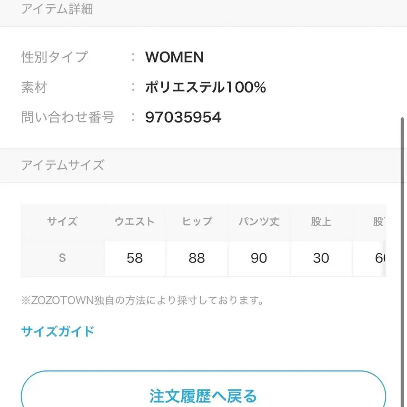Tap the アイテム詳細 section header
This screenshot has height=407, width=407.
coord(57,9)
